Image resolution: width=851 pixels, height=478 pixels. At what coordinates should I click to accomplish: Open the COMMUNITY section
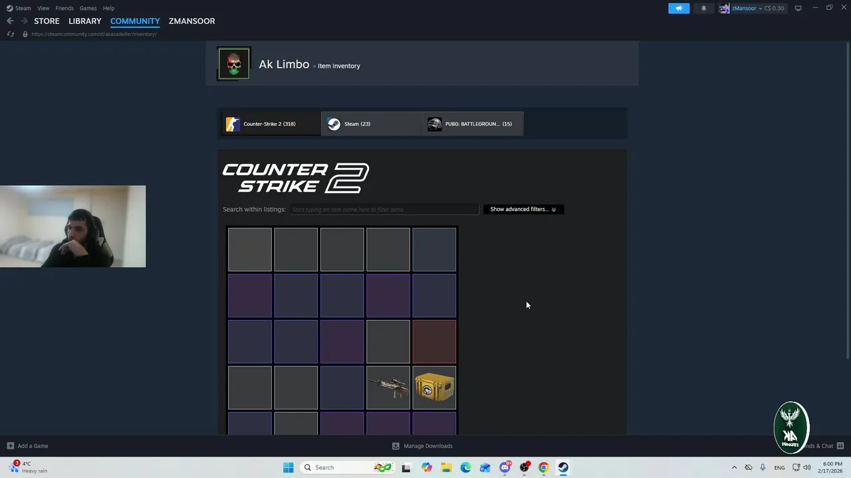pos(135,21)
